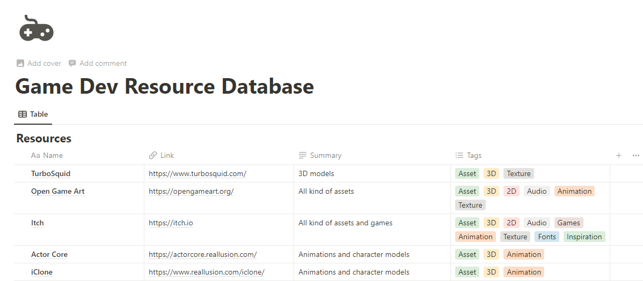This screenshot has width=643, height=281.
Task: Click the Animation tag in Itch row
Action: pos(476,237)
